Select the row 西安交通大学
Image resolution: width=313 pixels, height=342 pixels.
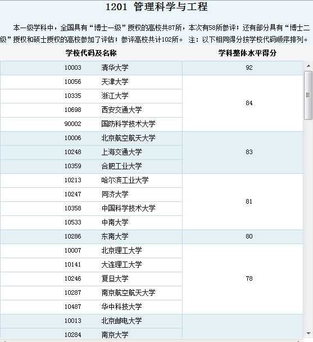[91, 110]
